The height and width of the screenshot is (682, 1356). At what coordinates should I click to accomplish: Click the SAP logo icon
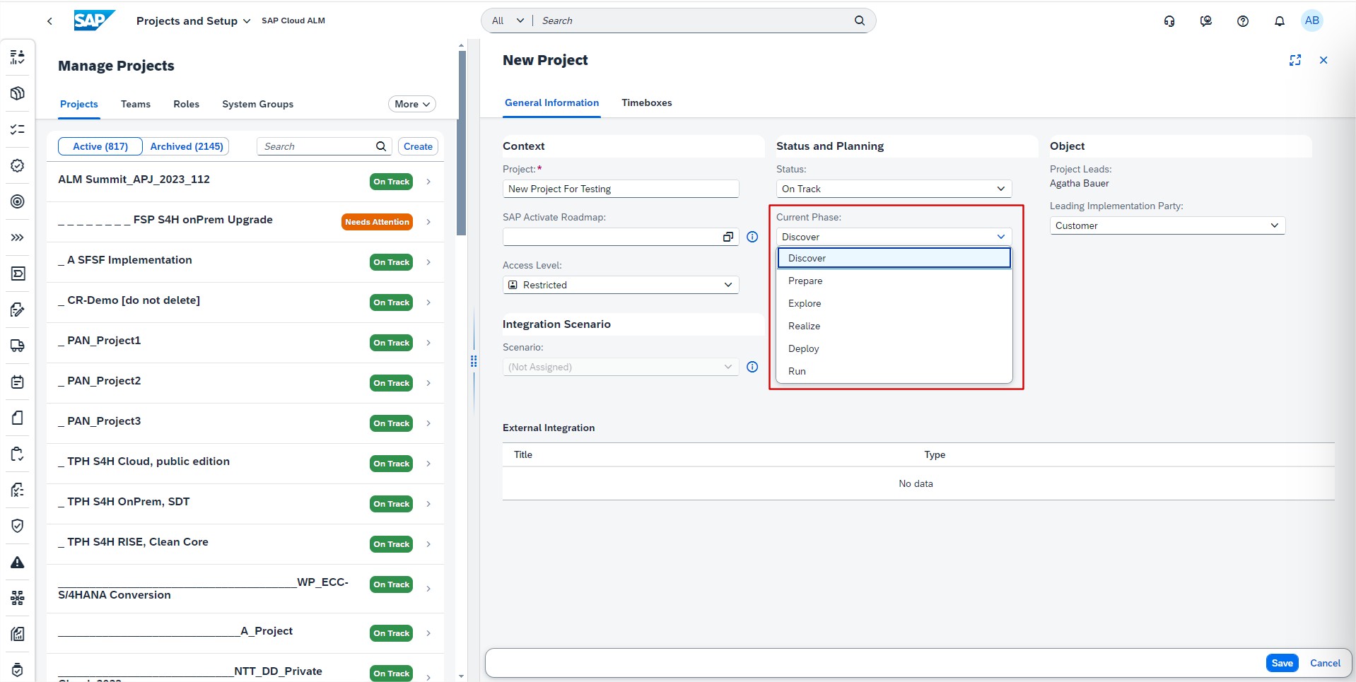[x=93, y=20]
